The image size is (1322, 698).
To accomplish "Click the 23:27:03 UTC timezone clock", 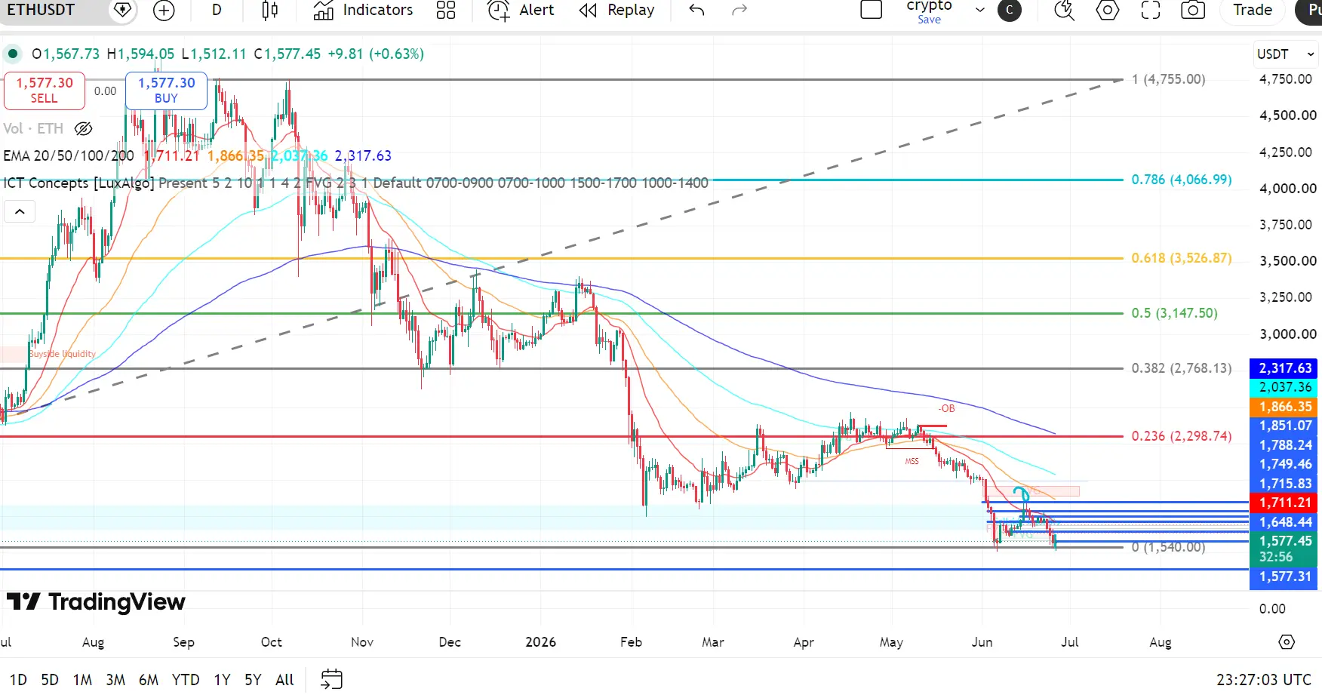I will pyautogui.click(x=1264, y=680).
